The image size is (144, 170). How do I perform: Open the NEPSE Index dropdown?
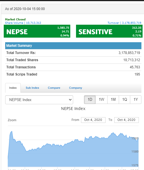point(39,100)
